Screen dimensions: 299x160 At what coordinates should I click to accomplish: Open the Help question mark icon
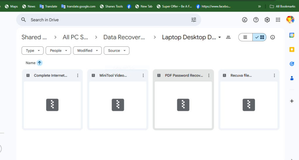coord(256,20)
